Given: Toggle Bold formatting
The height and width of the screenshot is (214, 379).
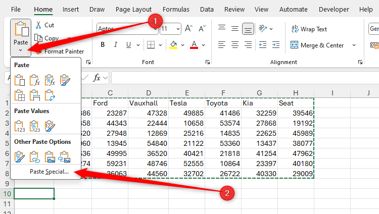Looking at the screenshot, I should click(x=103, y=45).
